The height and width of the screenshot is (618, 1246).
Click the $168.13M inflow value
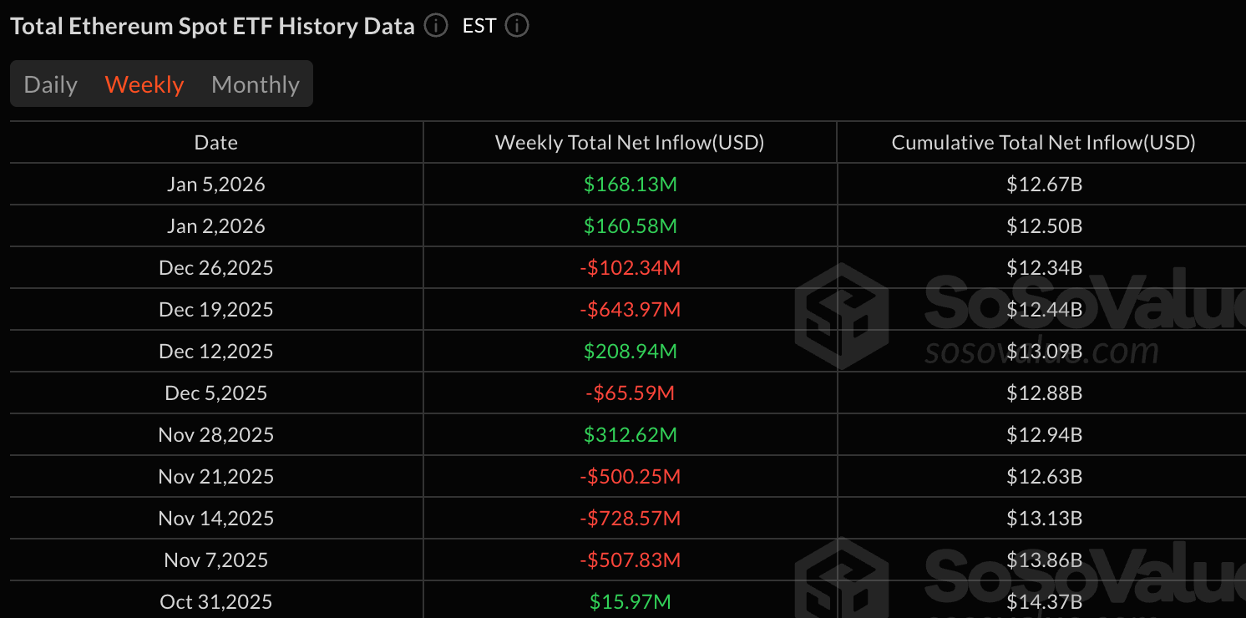pyautogui.click(x=630, y=184)
